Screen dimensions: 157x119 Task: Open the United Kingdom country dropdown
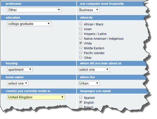[36, 97]
